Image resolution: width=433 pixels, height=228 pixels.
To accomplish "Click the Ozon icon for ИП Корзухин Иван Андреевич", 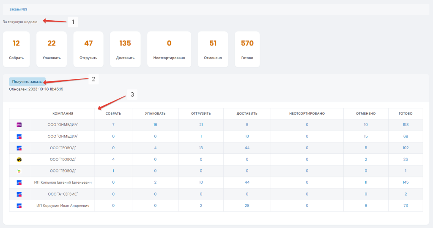I will (19, 206).
